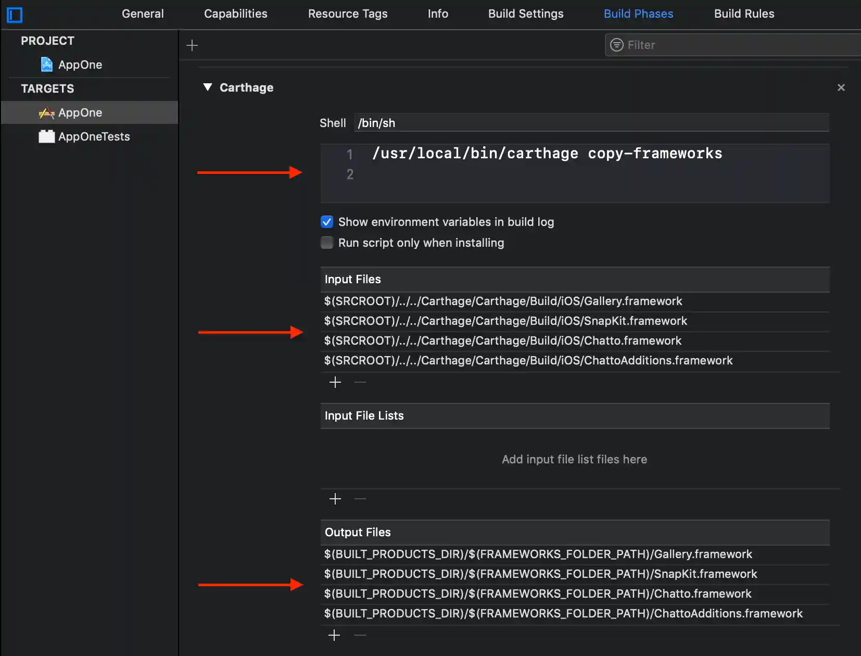Image resolution: width=861 pixels, height=656 pixels.
Task: Select the SnapKit.framework input file row
Action: tap(505, 321)
